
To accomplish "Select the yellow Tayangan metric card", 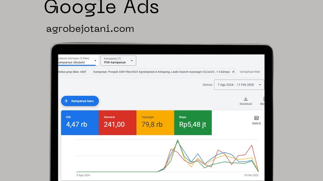I will click(155, 123).
